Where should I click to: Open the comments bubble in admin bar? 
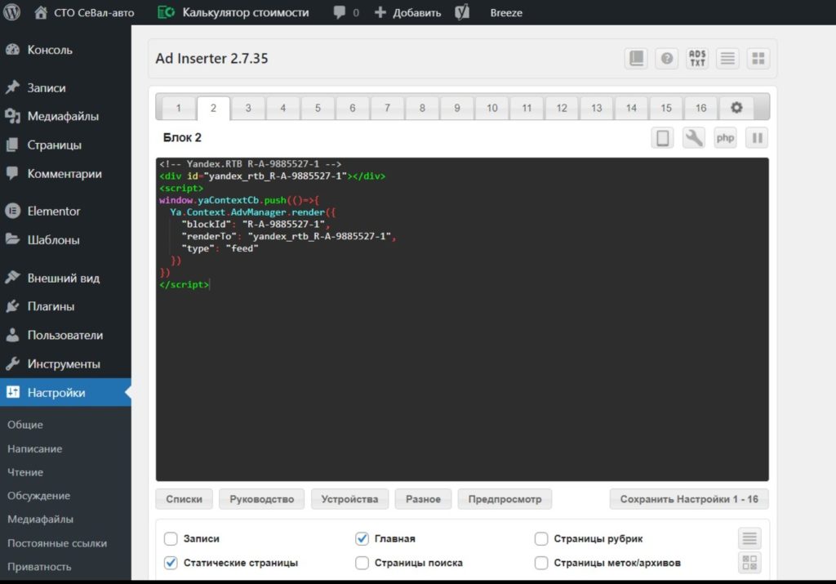[345, 12]
